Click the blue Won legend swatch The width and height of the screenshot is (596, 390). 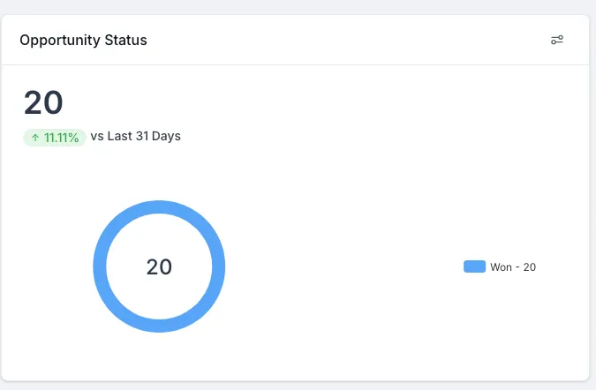coord(474,266)
